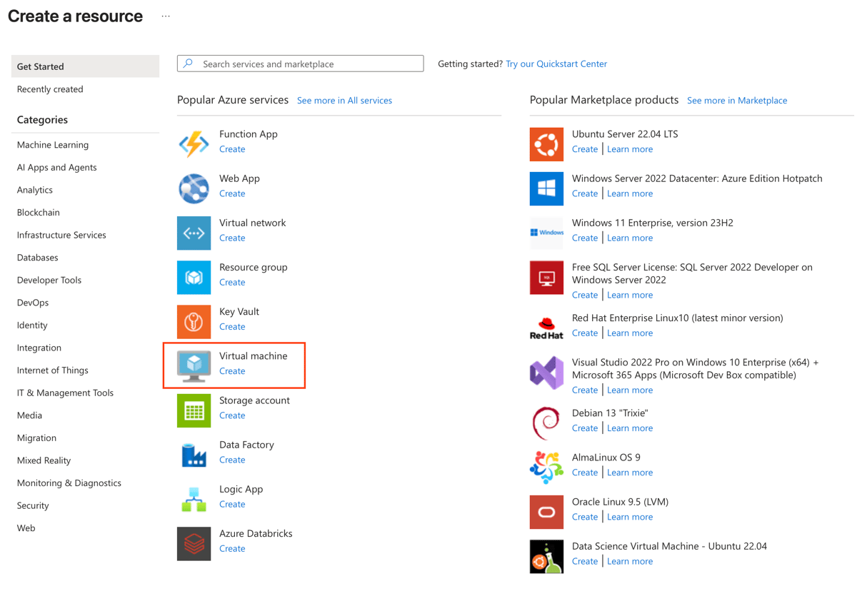Choose the Developer Tools category

coord(49,280)
